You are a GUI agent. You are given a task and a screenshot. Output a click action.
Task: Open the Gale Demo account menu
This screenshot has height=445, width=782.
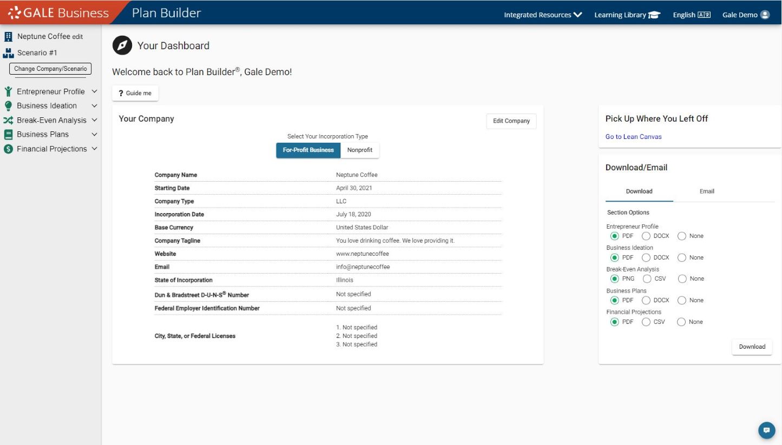746,15
